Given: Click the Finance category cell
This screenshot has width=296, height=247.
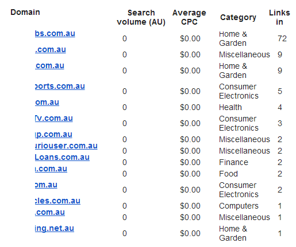Looking at the screenshot, I should click(233, 162).
